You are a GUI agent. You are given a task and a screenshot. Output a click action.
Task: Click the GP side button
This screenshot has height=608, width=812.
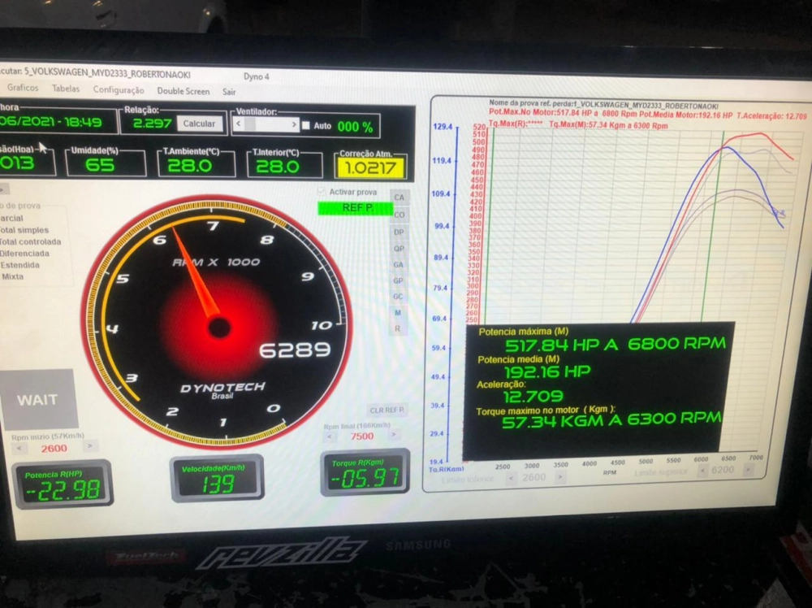[x=398, y=281]
